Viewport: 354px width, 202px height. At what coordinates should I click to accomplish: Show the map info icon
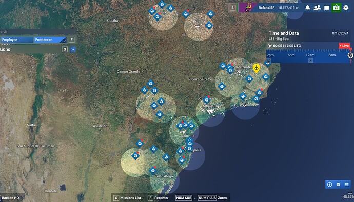(x=329, y=185)
